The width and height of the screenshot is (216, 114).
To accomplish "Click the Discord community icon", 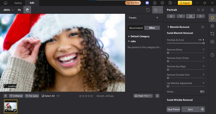I will click(147, 3).
